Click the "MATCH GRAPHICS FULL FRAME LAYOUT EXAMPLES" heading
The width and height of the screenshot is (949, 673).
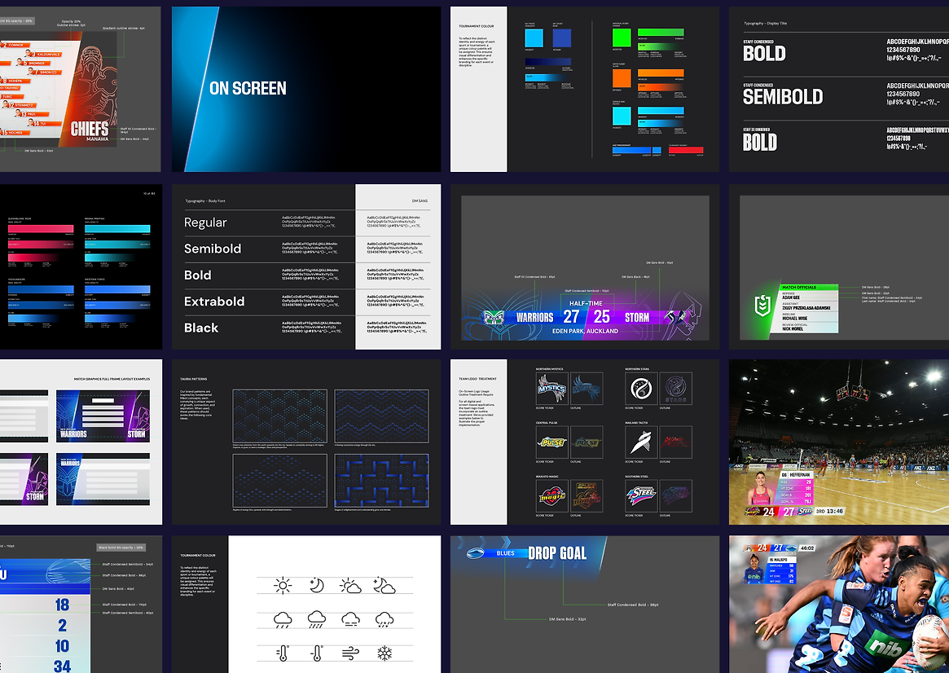point(112,379)
